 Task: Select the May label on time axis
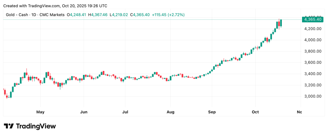(x=40, y=112)
